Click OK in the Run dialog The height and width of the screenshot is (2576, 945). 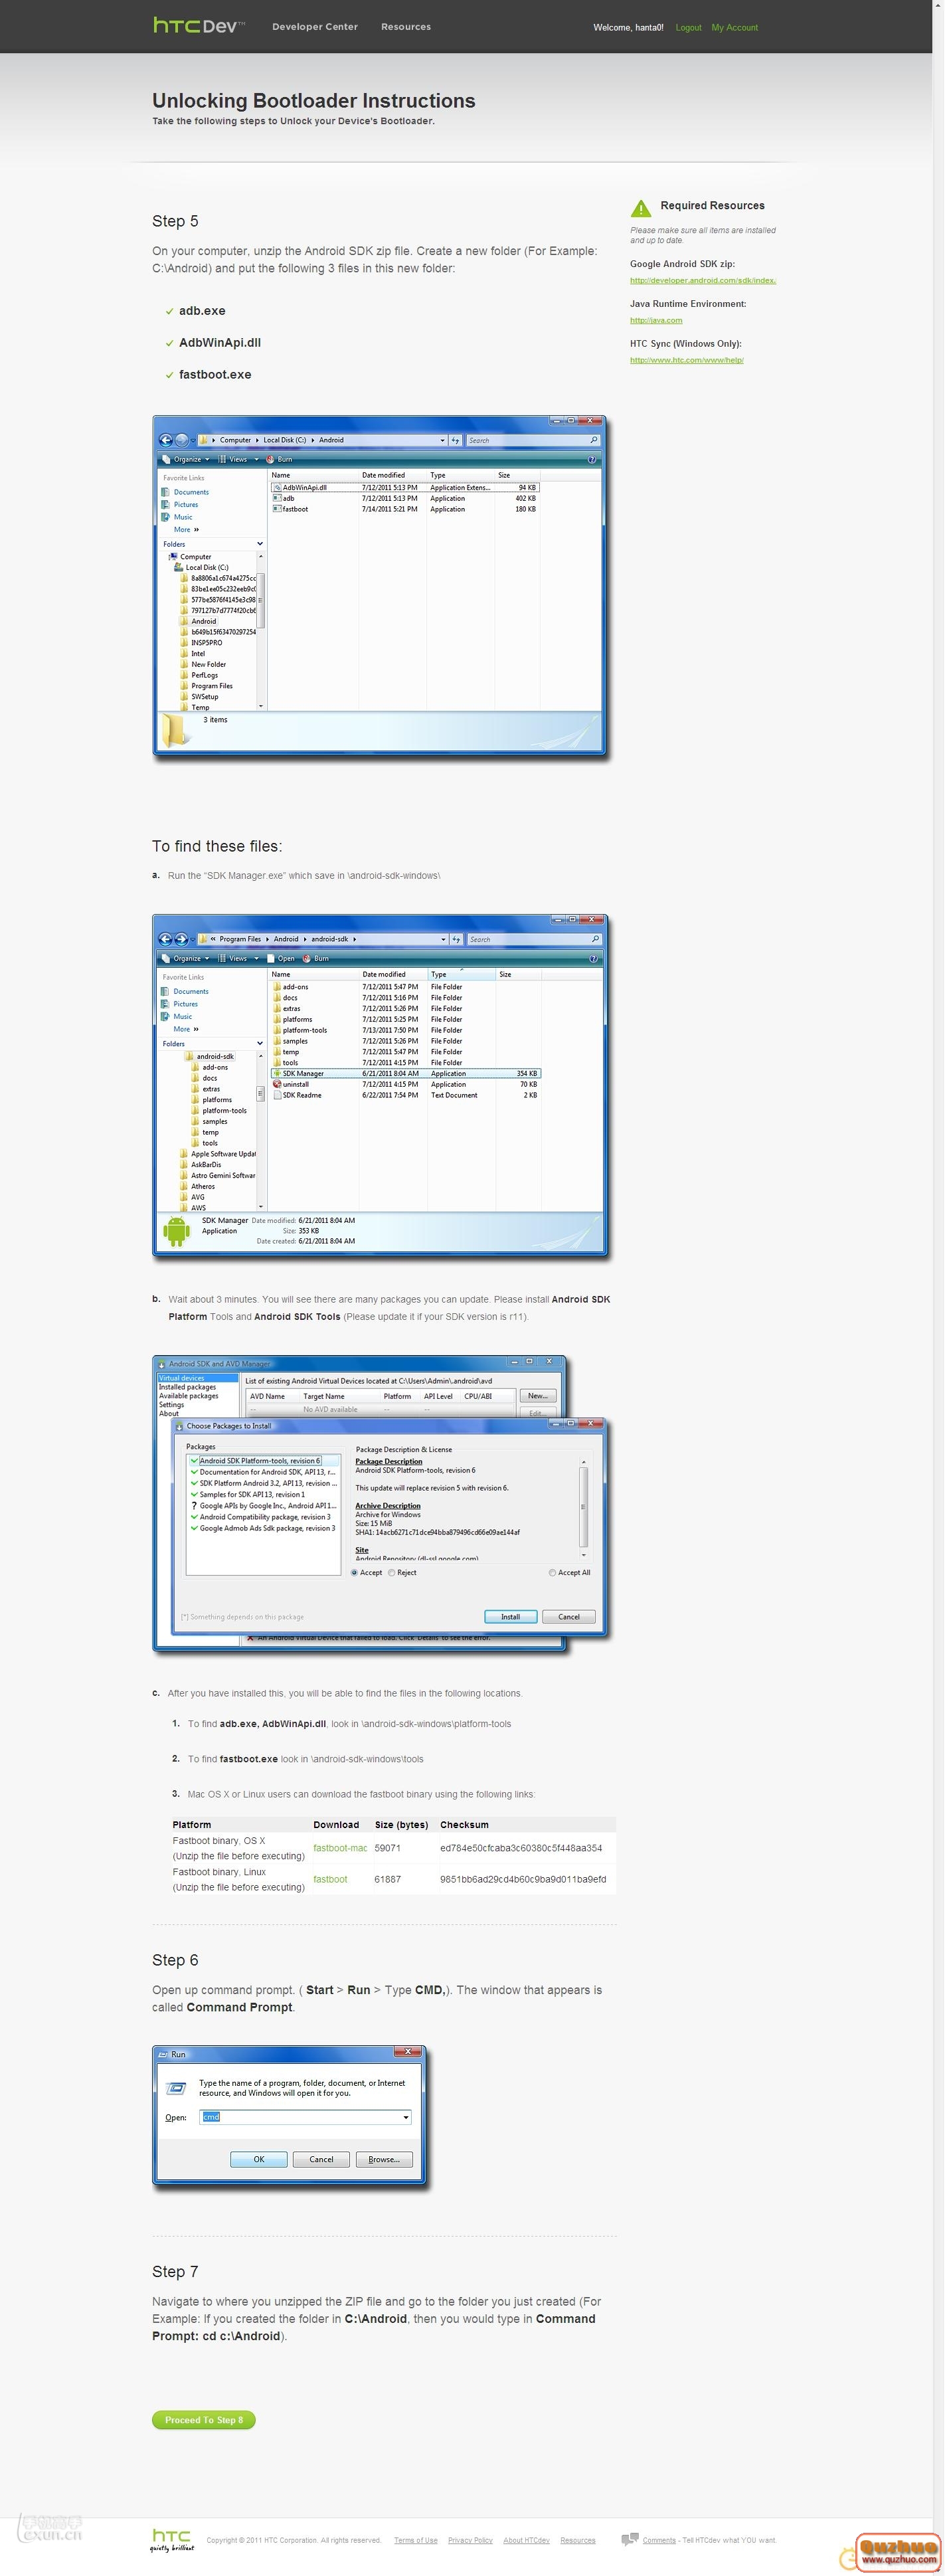[259, 2159]
